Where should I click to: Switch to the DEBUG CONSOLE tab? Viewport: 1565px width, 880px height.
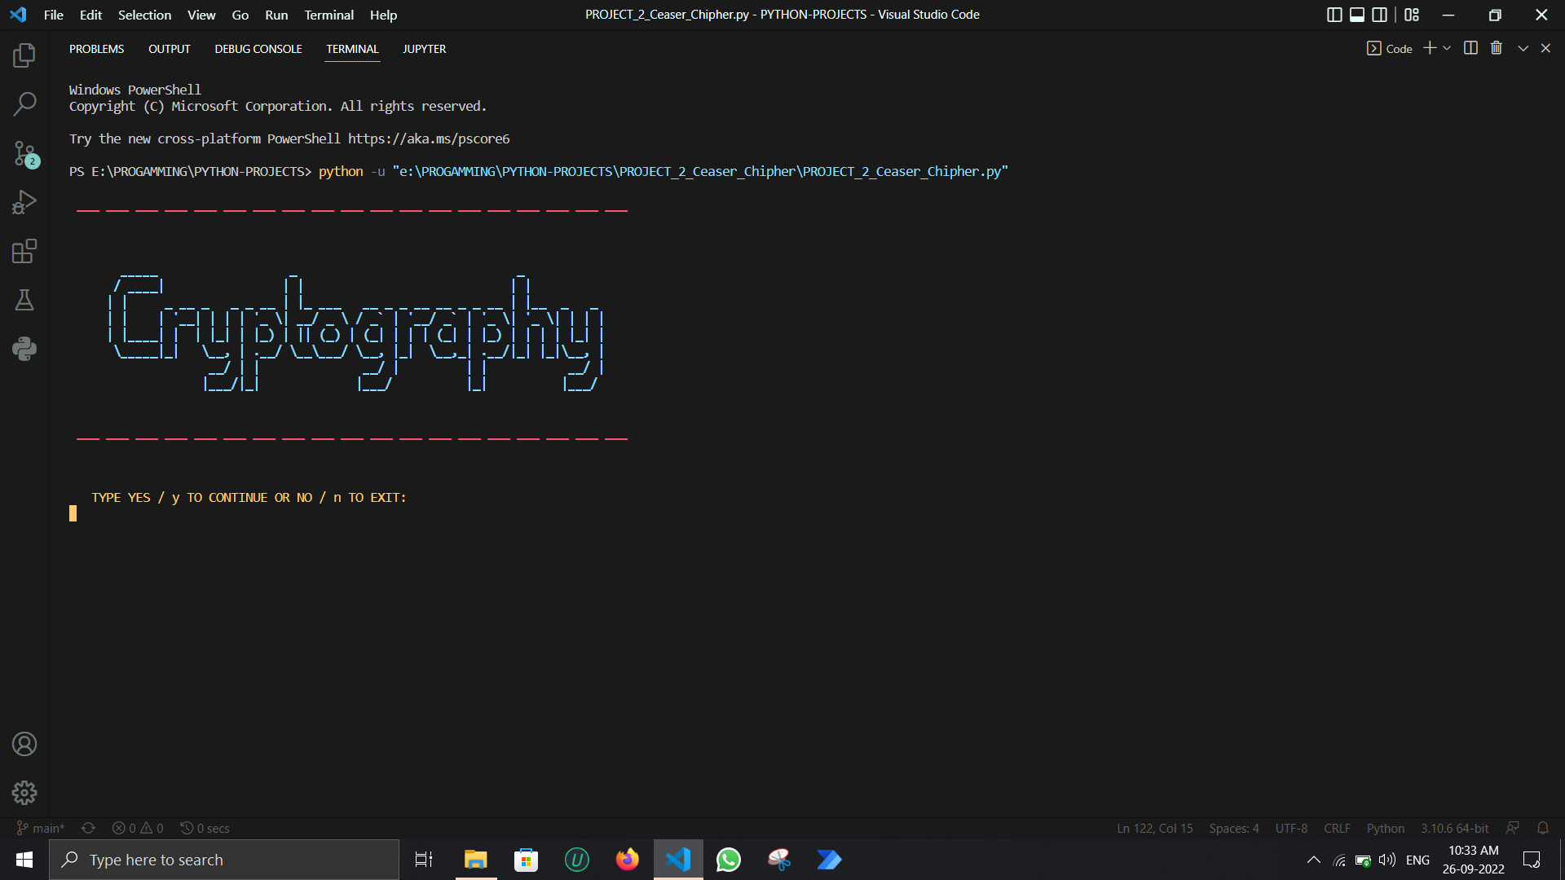[x=258, y=49]
